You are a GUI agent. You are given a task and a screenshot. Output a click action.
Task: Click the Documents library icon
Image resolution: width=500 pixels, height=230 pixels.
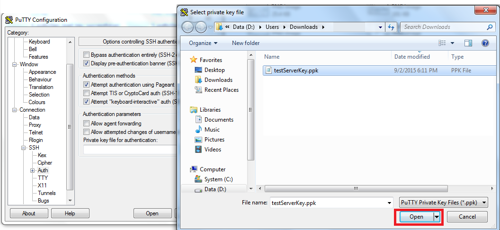[x=198, y=119]
